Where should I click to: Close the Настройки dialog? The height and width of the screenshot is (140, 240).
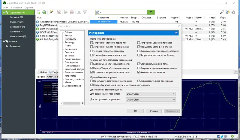(178, 26)
